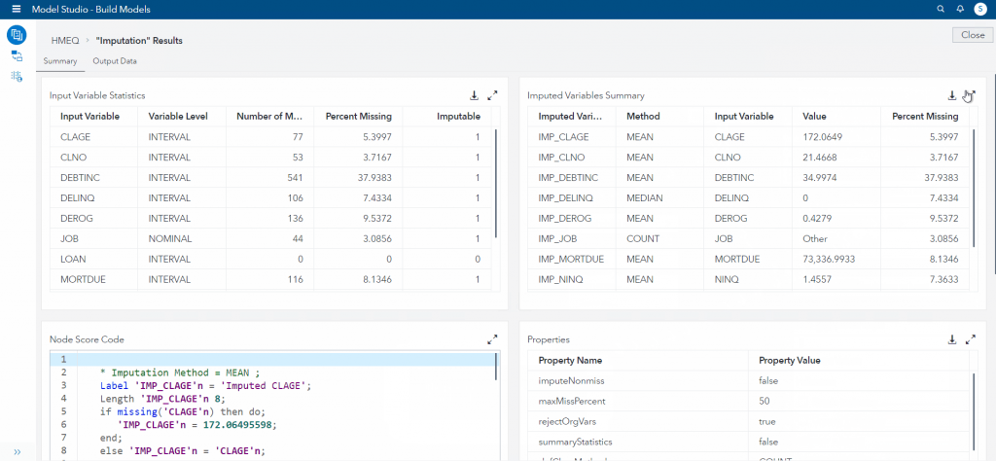
Task: Sort by Percent Missing in Input Statistics
Action: point(358,116)
